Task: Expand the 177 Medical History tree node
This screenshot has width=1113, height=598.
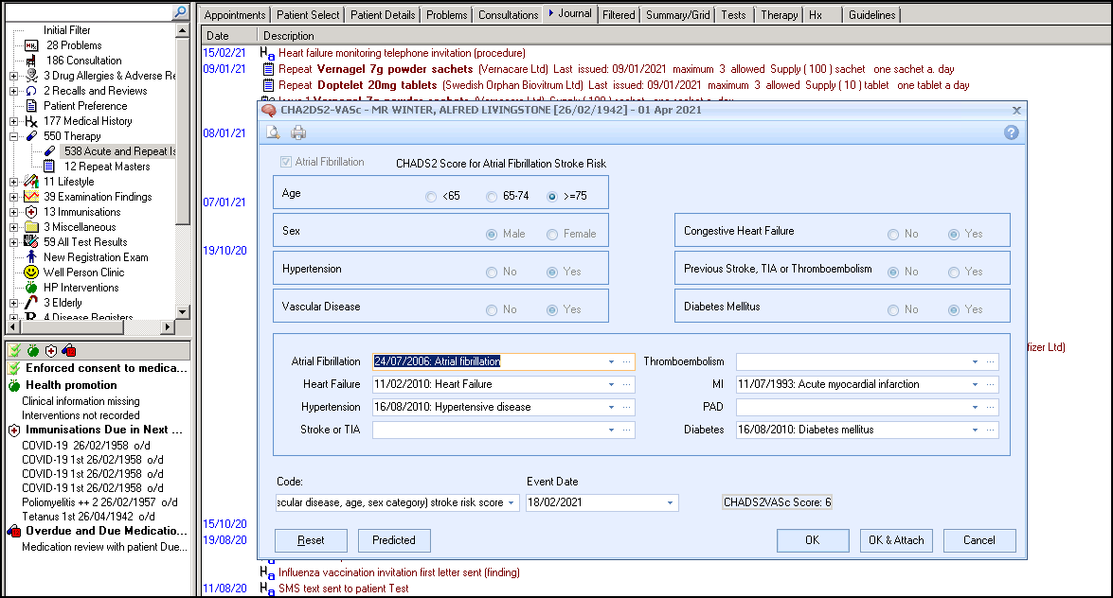Action: 13,121
